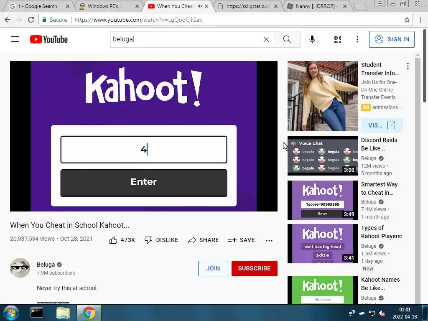This screenshot has width=428, height=321.
Task: Open the YouTube apps grid icon
Action: 337,39
